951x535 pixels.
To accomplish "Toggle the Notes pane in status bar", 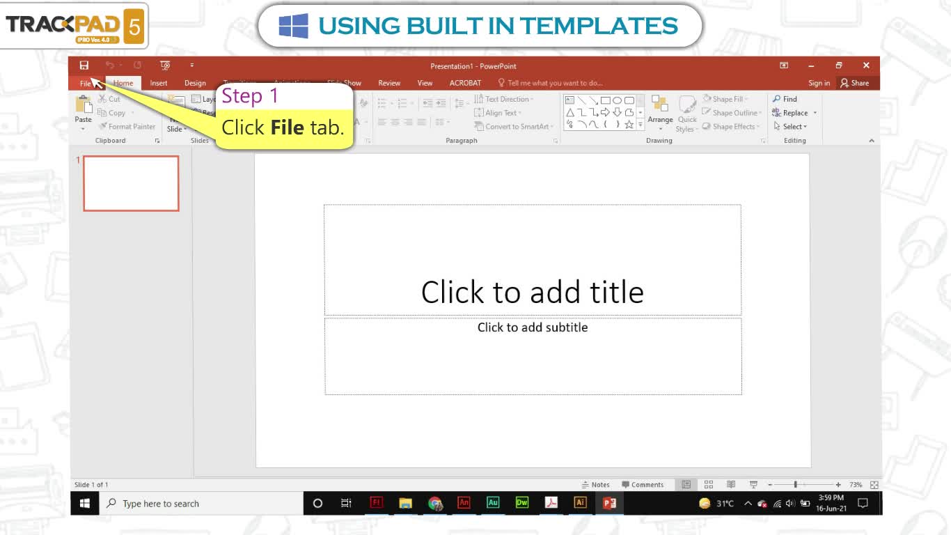I will (596, 485).
